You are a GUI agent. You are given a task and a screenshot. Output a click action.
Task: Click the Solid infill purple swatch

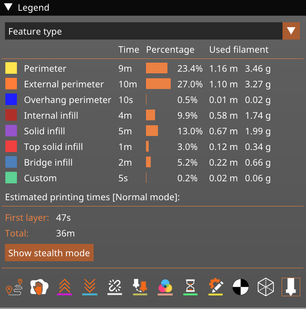(11, 131)
